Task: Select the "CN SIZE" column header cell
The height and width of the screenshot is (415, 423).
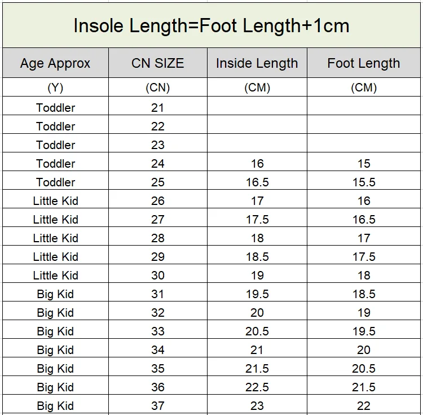Action: click(158, 63)
